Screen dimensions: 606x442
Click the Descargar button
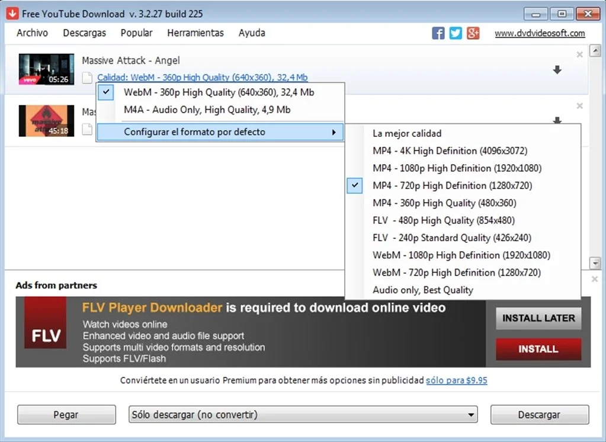tap(539, 414)
